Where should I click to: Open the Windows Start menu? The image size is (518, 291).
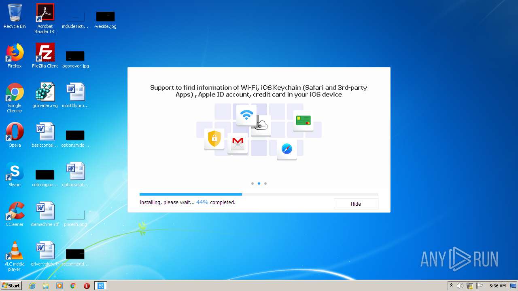(x=11, y=286)
